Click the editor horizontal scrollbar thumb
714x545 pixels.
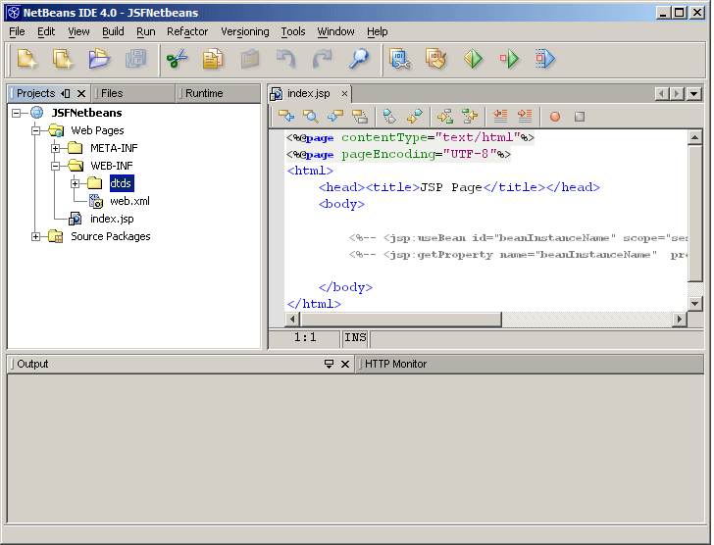coord(401,320)
